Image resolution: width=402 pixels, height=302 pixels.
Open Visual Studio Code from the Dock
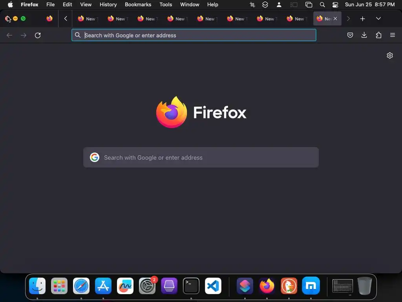[213, 286]
